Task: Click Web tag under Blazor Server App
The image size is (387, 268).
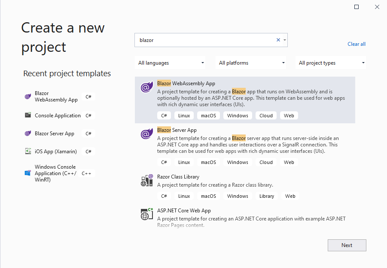Action: click(289, 162)
